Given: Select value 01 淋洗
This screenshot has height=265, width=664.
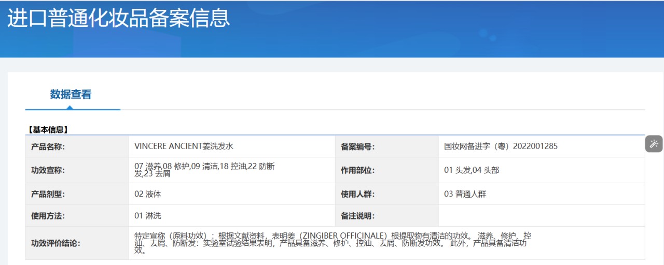Looking at the screenshot, I should click(148, 216).
